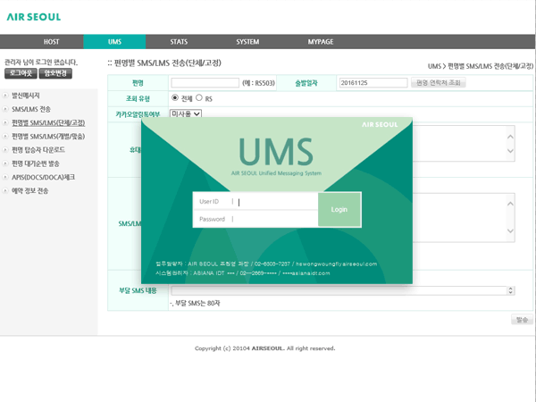Open 발신메시지 in the sidebar
The image size is (536, 402).
[x=26, y=96]
